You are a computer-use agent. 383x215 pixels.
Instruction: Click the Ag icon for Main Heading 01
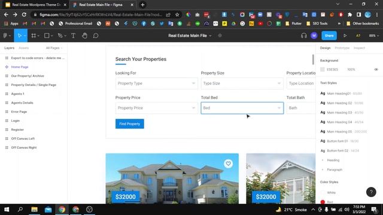pos(323,93)
